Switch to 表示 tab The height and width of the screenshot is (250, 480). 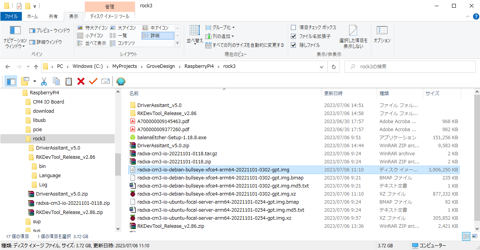(73, 16)
